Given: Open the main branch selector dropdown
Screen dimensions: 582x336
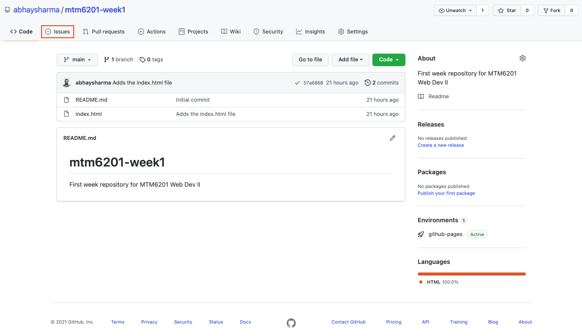Looking at the screenshot, I should point(77,60).
